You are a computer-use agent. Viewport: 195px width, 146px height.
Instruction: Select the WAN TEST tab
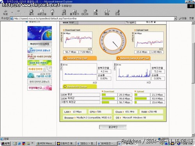69,23
